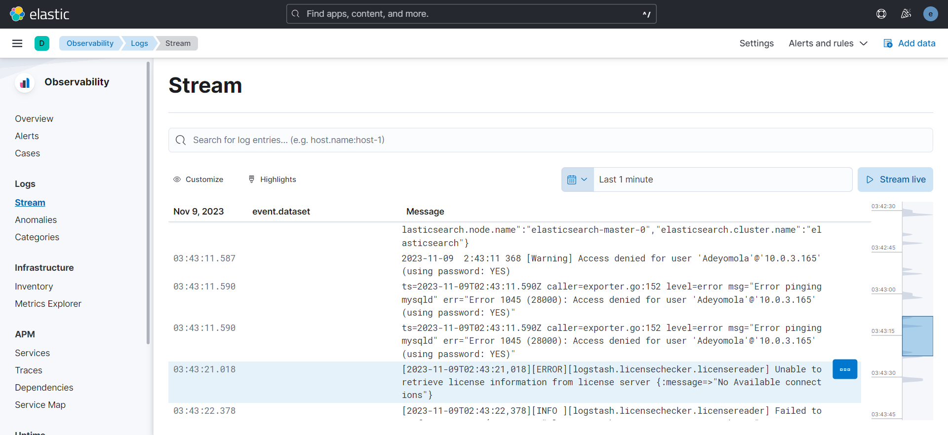Go to Observability breadcrumb

(90, 43)
